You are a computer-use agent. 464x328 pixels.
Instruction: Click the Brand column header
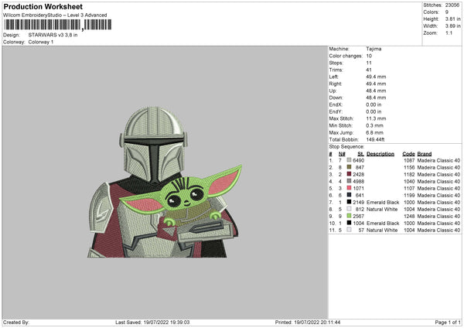425,153
